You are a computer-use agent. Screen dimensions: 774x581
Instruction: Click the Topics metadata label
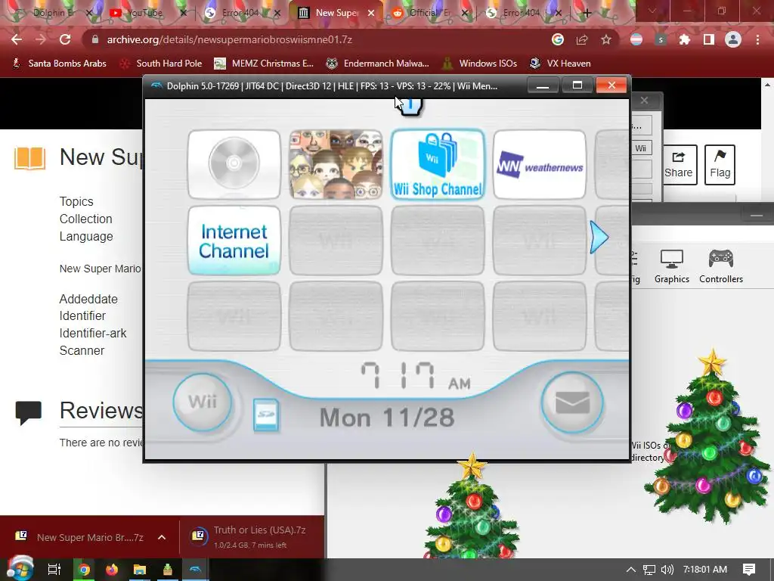(76, 201)
